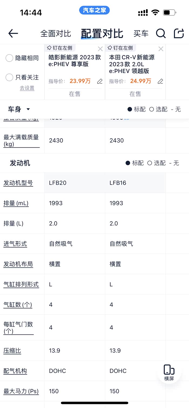Open 发动机型号 term explanation
189x408 pixels.
click(18, 183)
